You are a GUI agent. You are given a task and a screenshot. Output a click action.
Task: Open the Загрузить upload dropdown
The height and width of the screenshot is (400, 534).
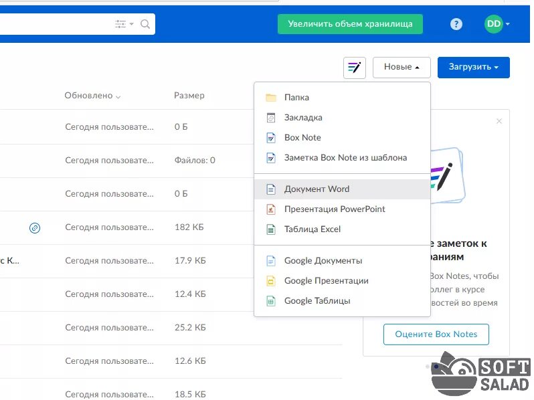pyautogui.click(x=473, y=67)
